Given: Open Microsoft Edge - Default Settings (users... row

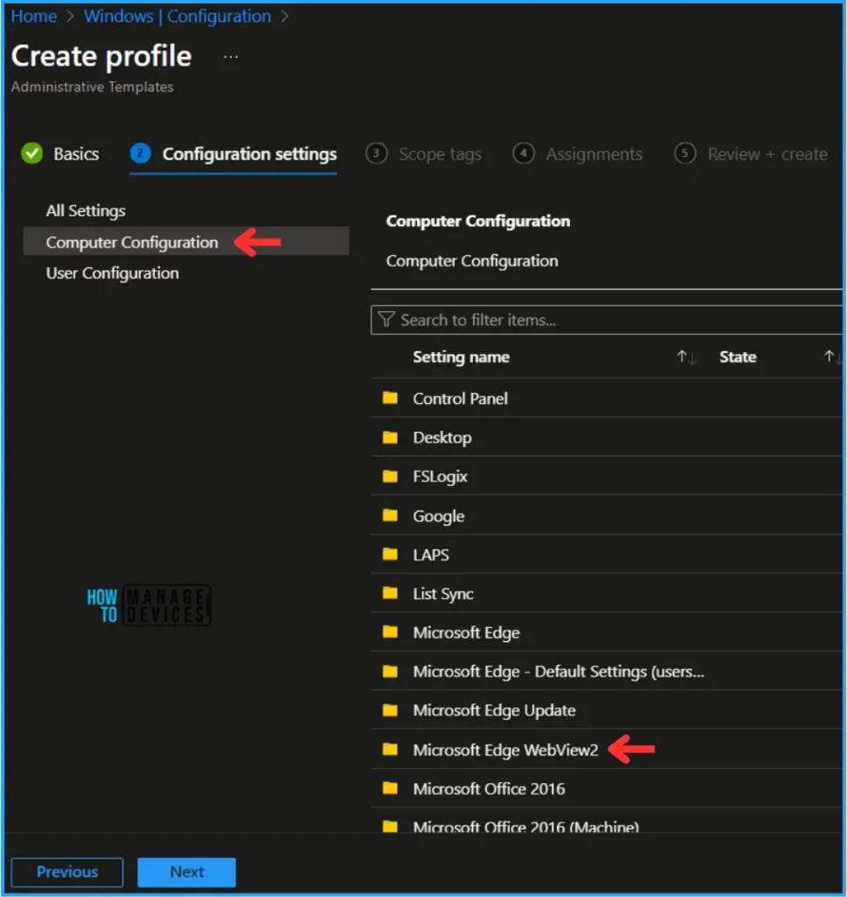Looking at the screenshot, I should [x=606, y=671].
